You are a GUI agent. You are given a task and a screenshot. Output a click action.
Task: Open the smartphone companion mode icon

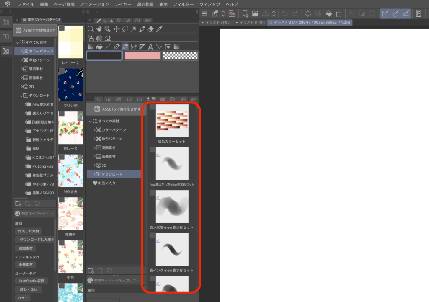pyautogui.click(x=419, y=14)
